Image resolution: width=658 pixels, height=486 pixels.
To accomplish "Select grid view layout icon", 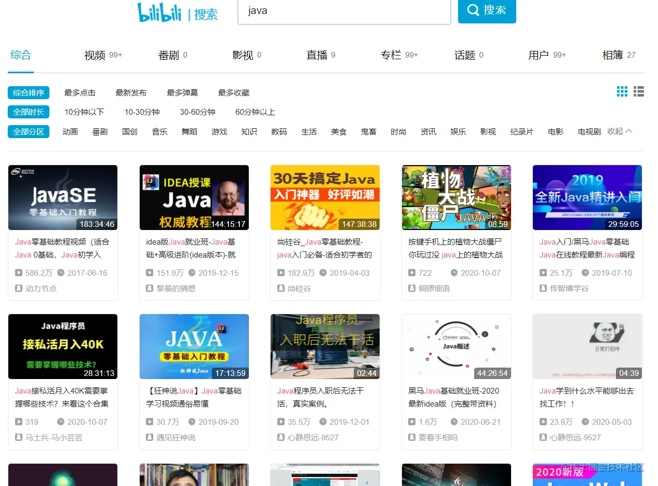I will 622,92.
